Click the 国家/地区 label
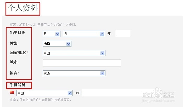The height and width of the screenshot is (107, 185). click(x=19, y=53)
